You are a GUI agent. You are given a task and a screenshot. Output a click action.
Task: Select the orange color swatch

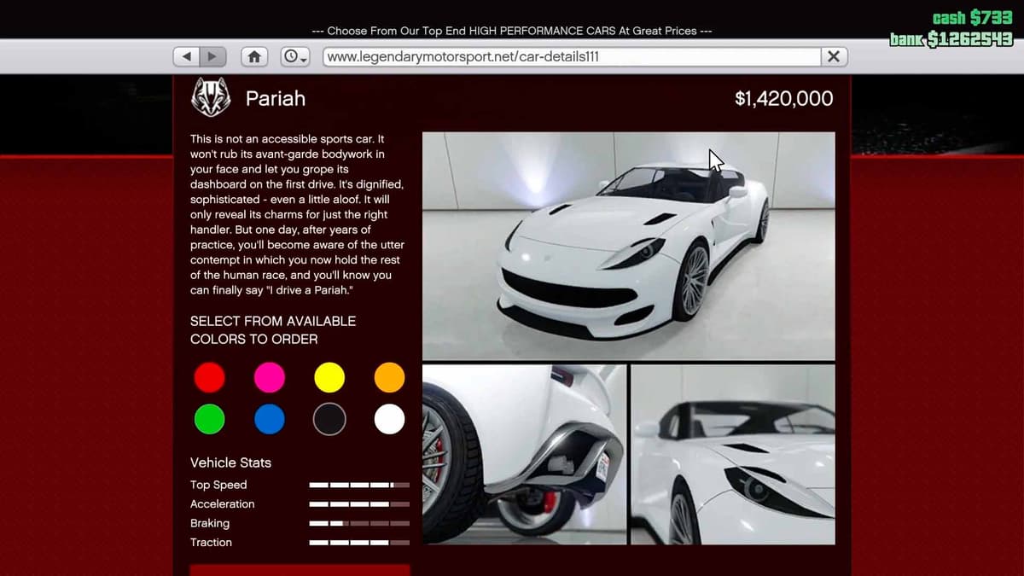click(389, 377)
